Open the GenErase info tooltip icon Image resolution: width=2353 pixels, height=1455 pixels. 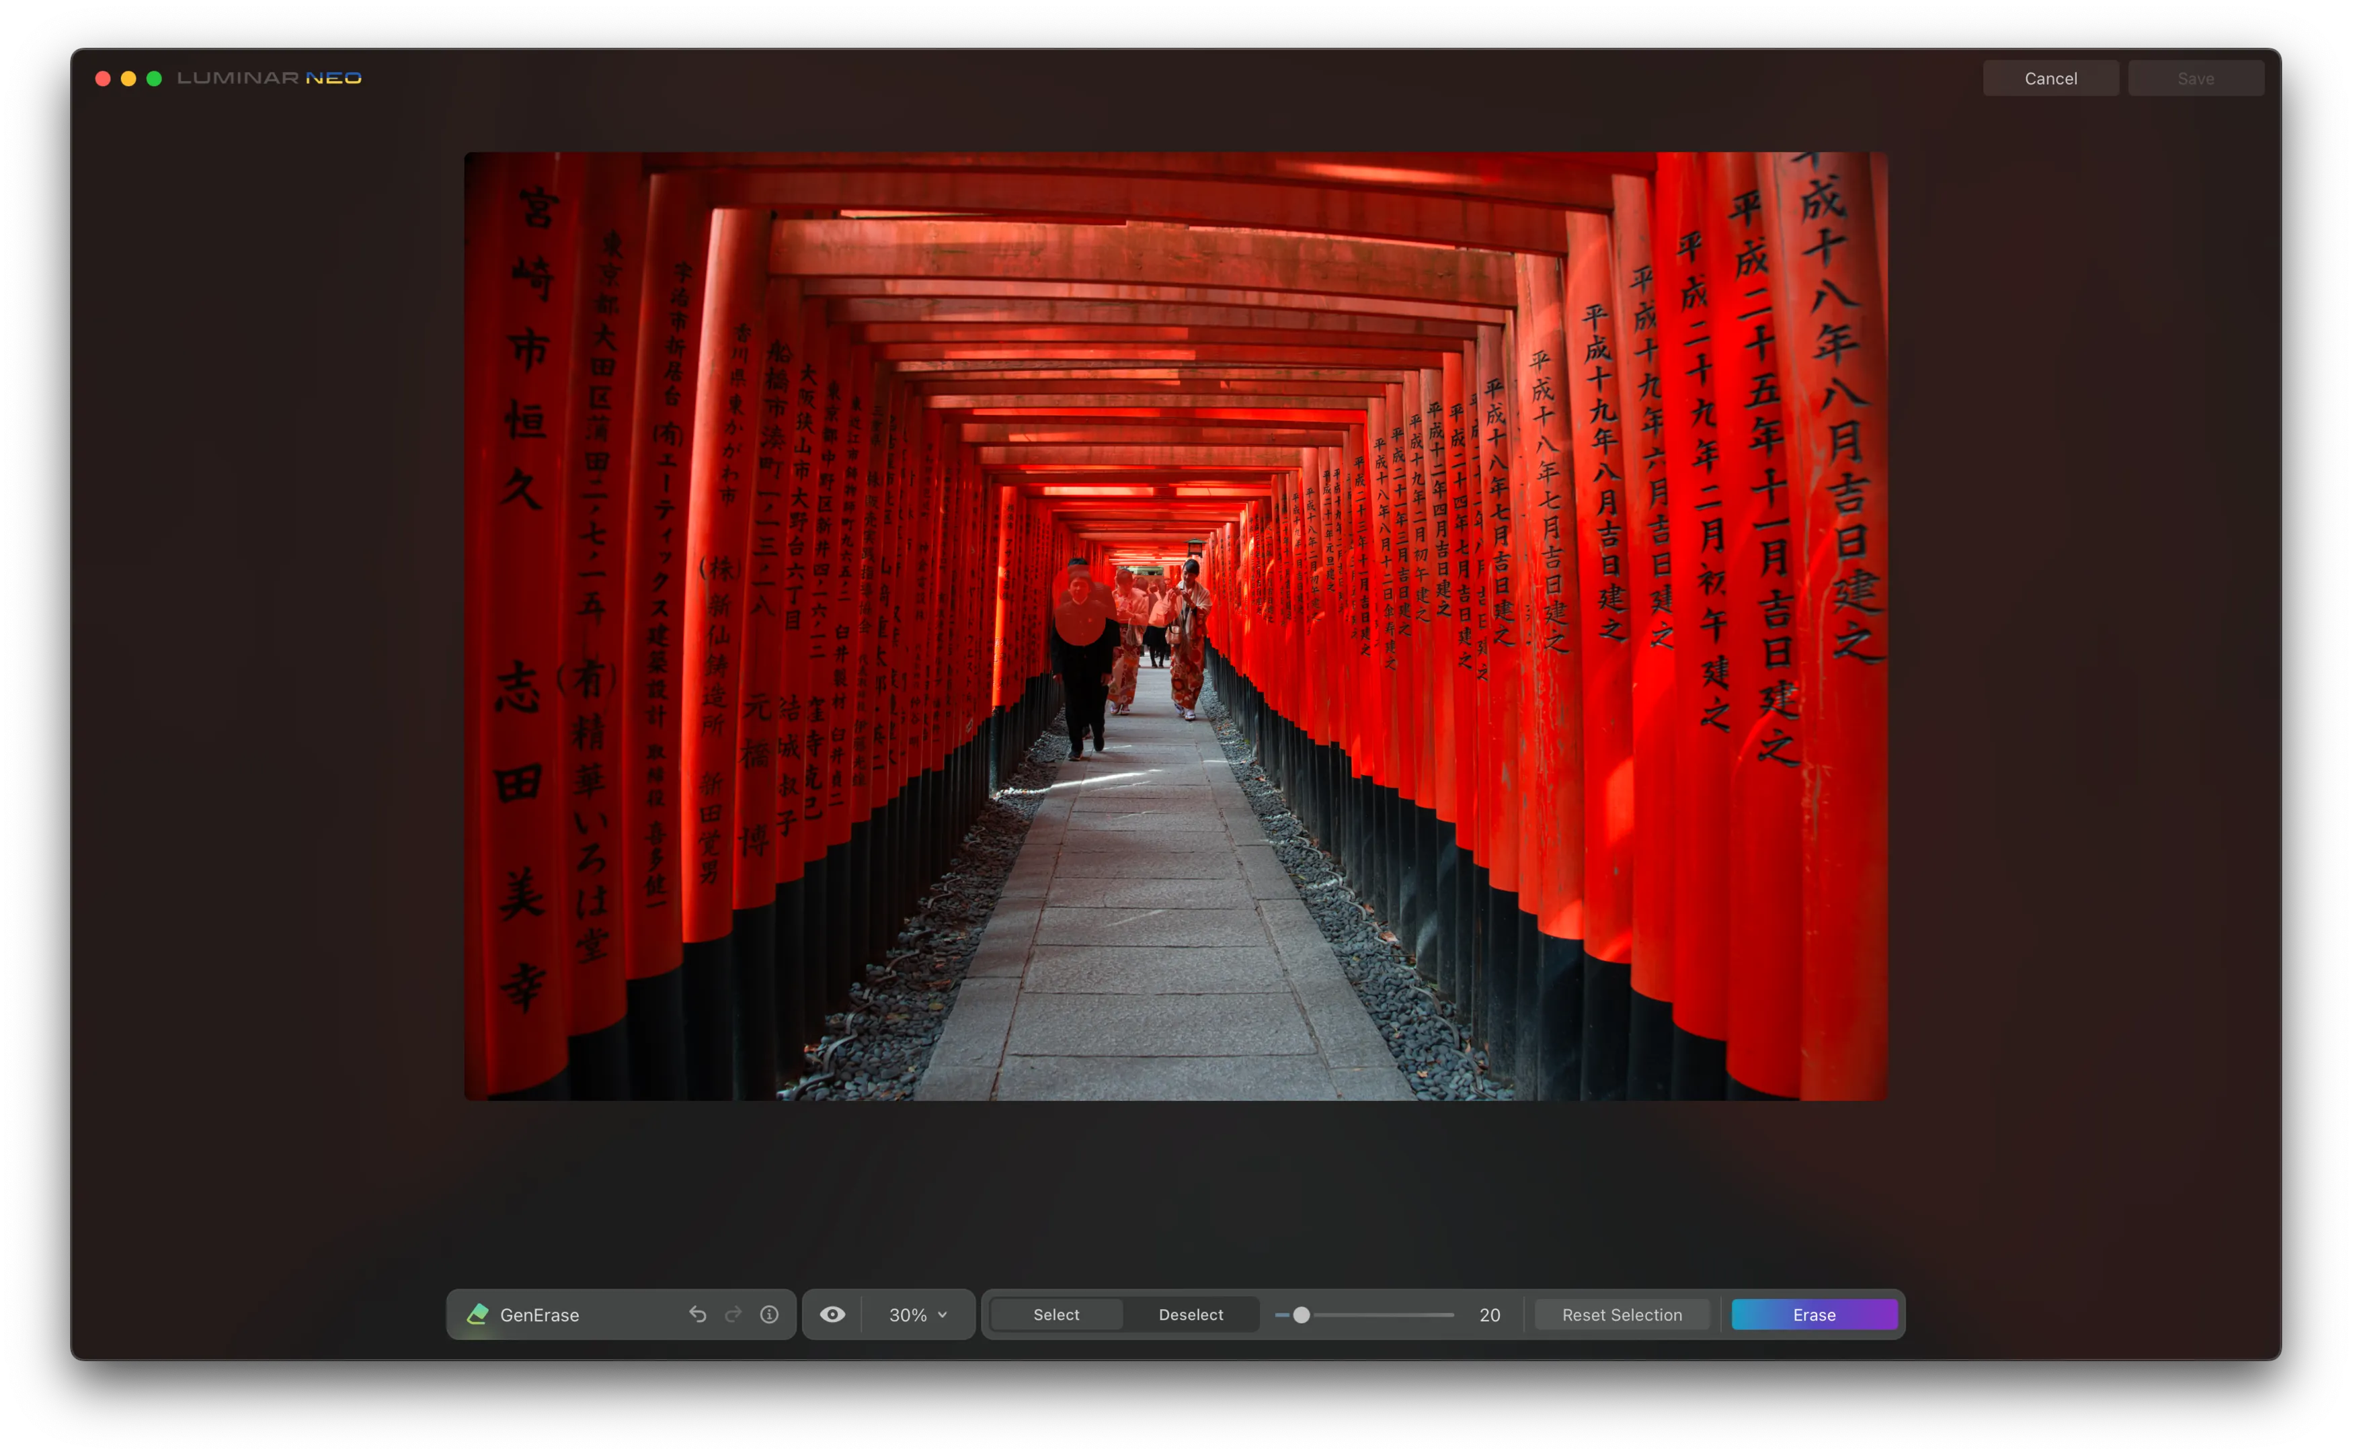(x=769, y=1315)
